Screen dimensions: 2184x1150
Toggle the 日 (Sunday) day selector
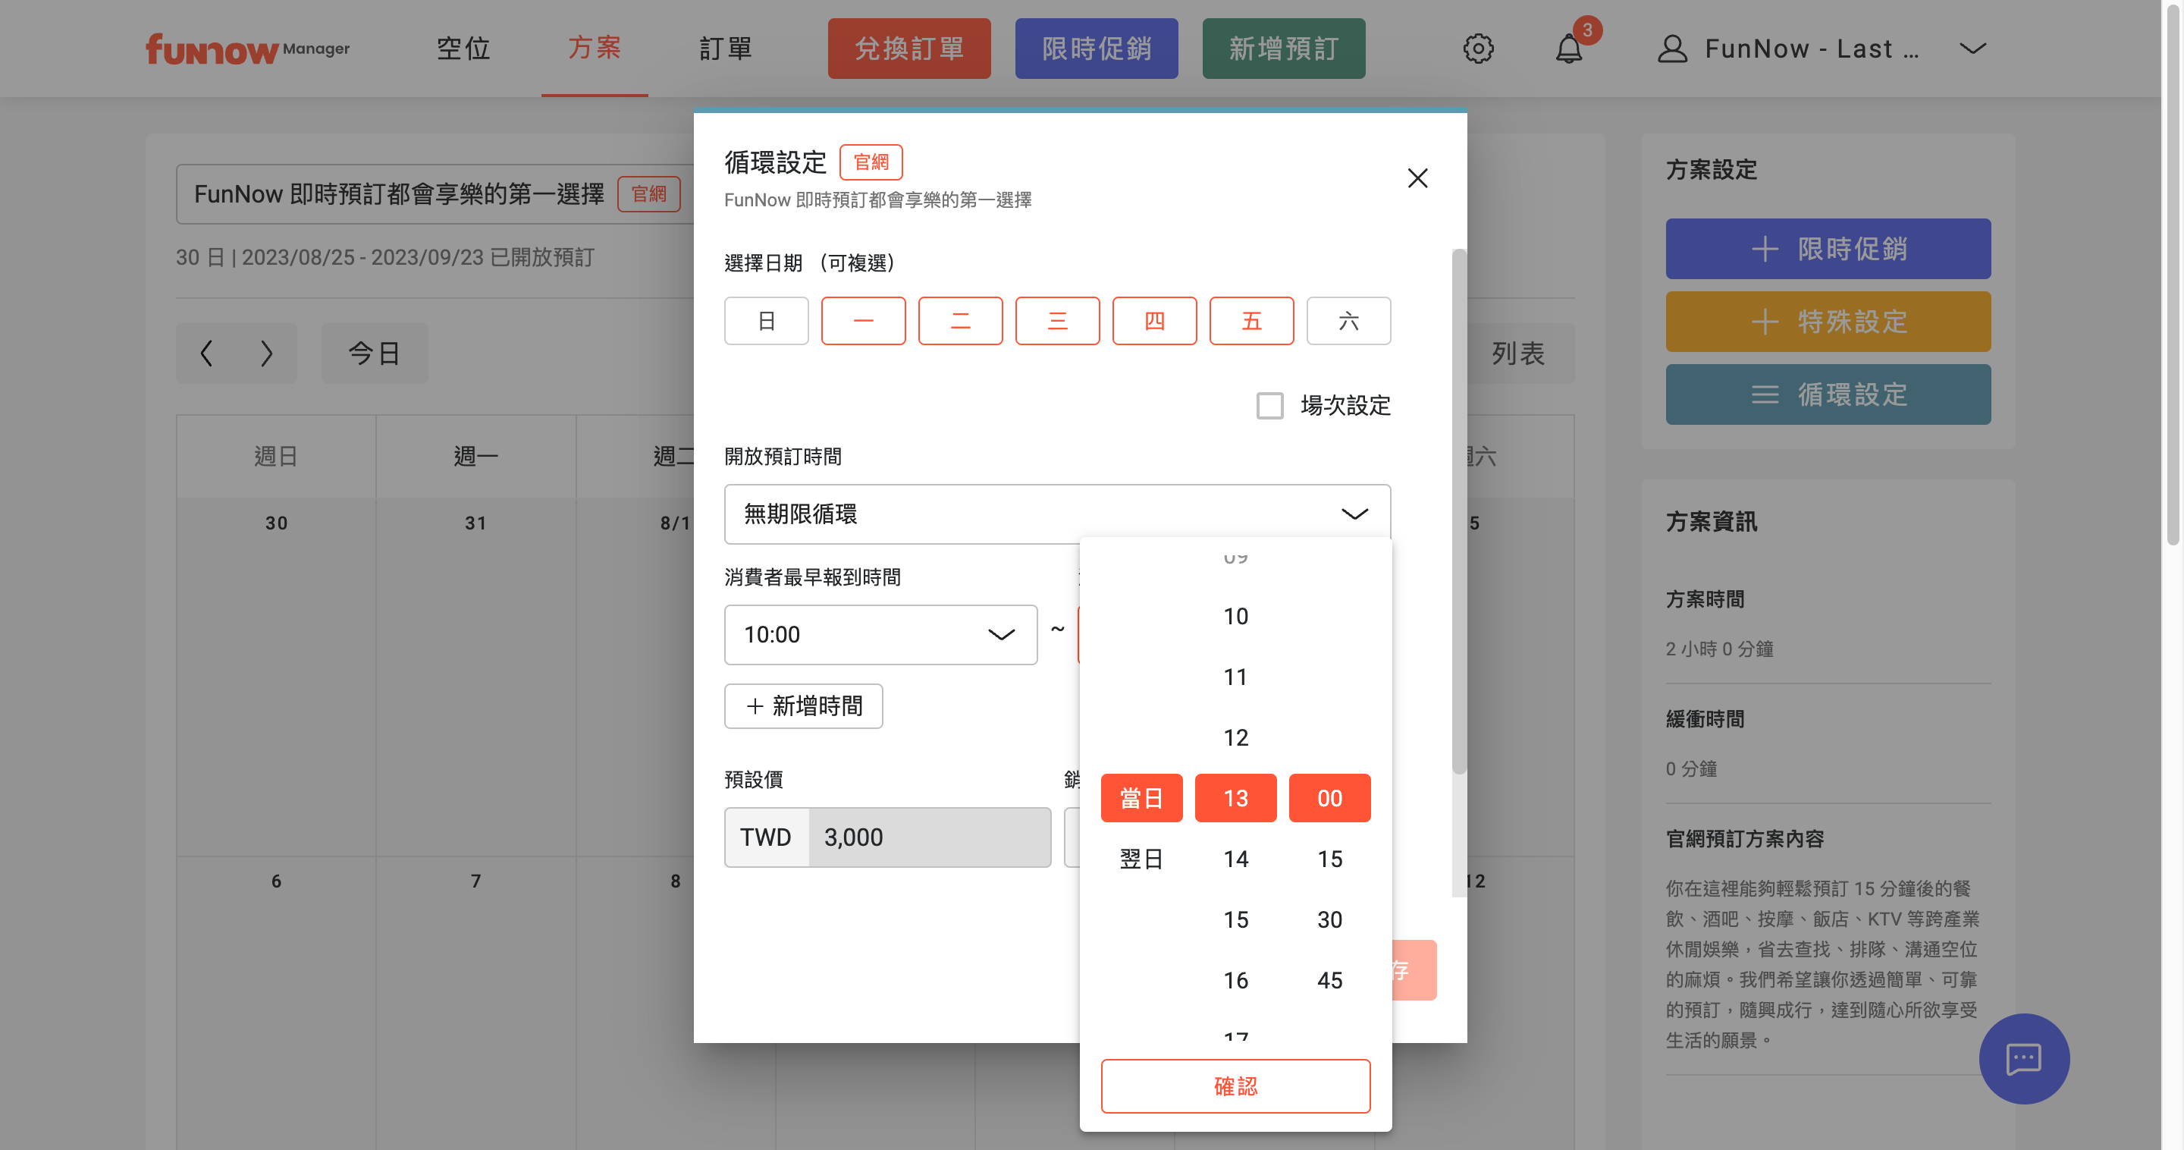[766, 321]
